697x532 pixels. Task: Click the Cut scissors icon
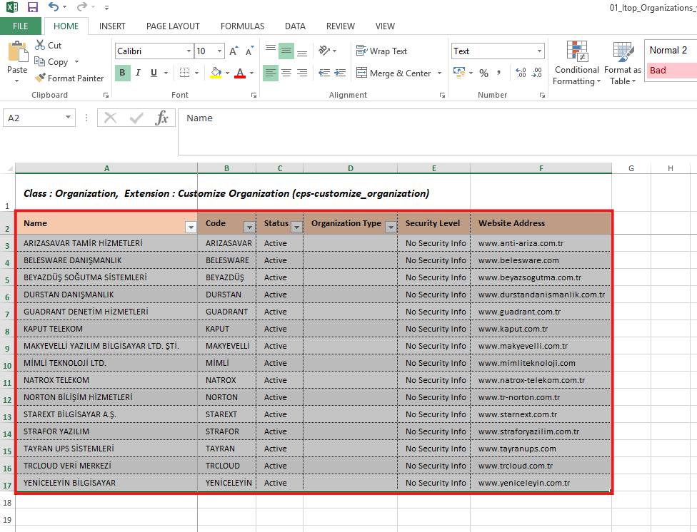tap(40, 45)
